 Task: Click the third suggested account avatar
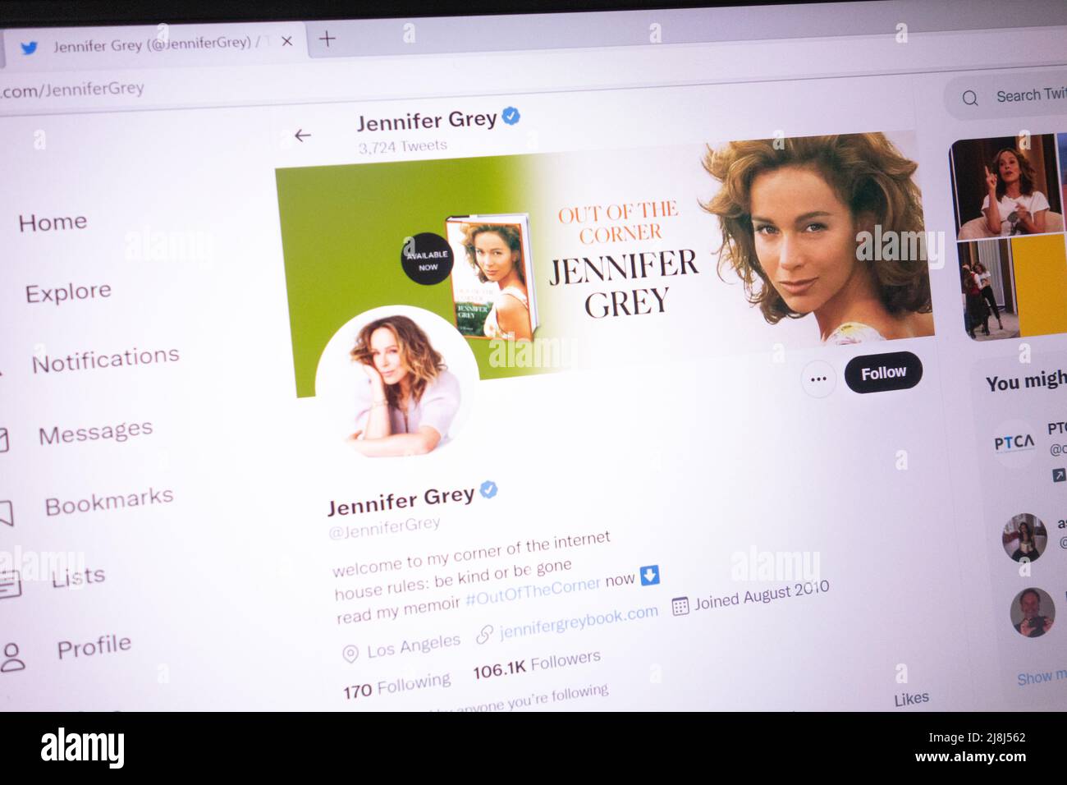click(x=1033, y=613)
